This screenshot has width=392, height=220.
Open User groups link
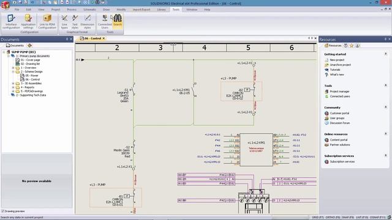click(x=337, y=118)
